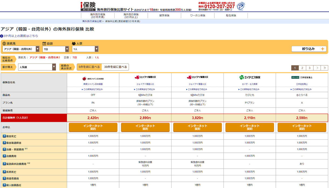Click the 損保ジャパン日本興亜 company logo
Image resolution: width=329 pixels, height=188 pixels.
click(x=93, y=79)
